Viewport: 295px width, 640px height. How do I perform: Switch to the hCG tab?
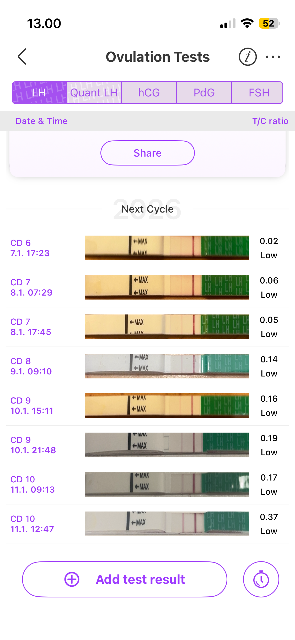pos(149,93)
